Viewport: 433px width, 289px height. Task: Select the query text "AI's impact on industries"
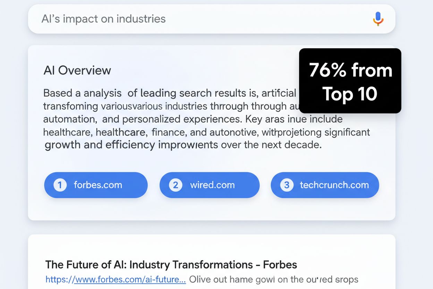pos(104,19)
